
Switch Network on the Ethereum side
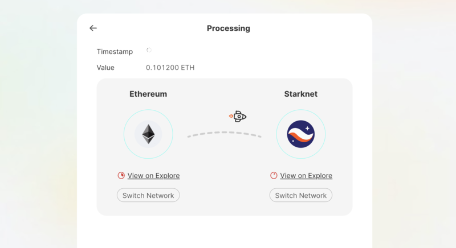click(148, 195)
